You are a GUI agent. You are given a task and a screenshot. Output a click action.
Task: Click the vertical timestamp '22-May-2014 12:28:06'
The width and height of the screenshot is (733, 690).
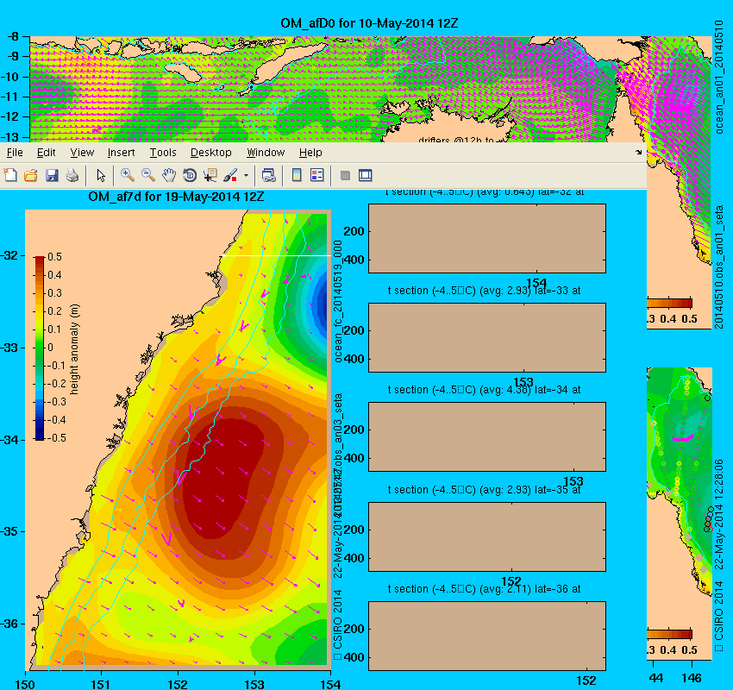pyautogui.click(x=719, y=514)
